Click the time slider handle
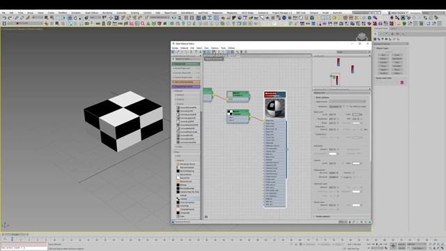 [15, 234]
